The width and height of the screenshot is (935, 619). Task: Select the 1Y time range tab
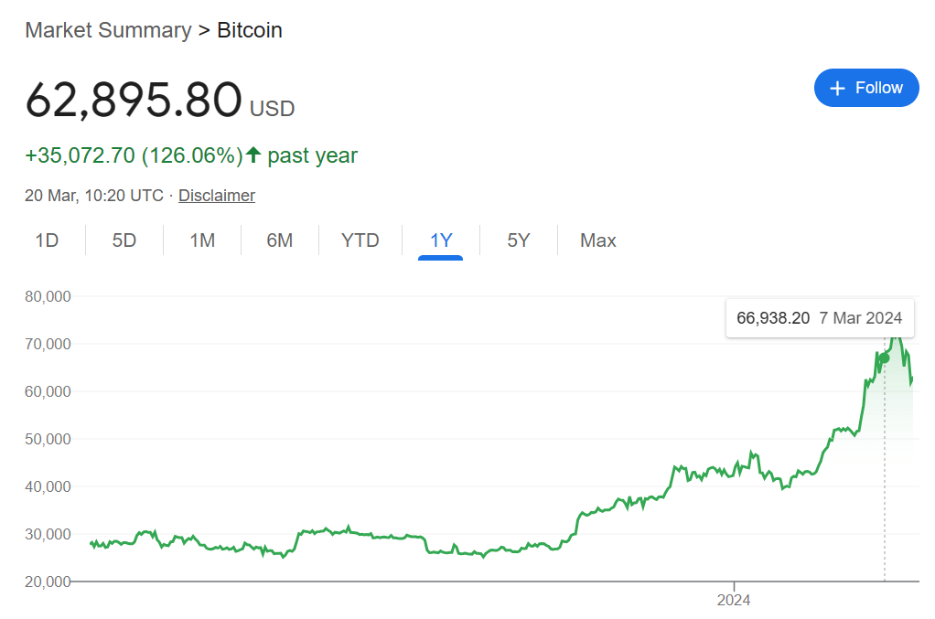click(441, 240)
